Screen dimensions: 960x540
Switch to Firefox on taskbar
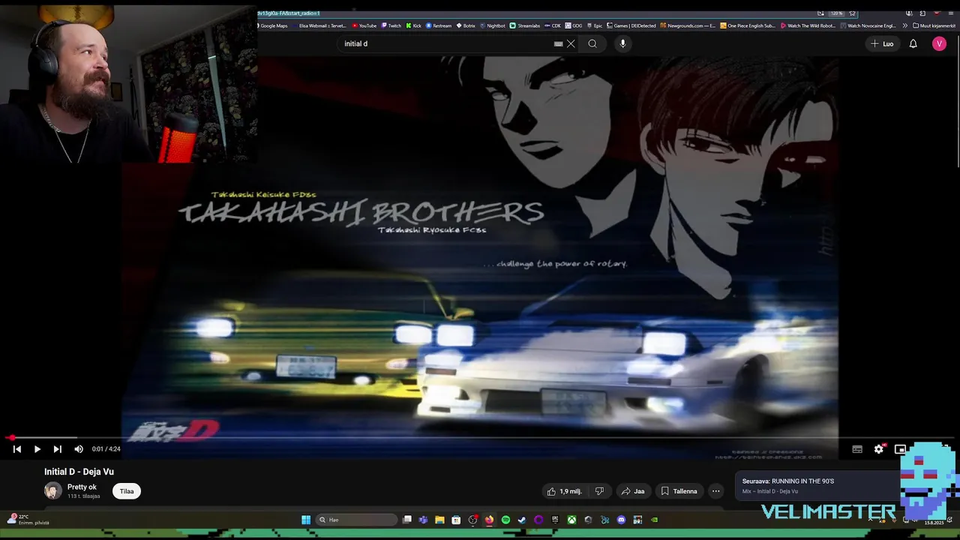pos(489,520)
